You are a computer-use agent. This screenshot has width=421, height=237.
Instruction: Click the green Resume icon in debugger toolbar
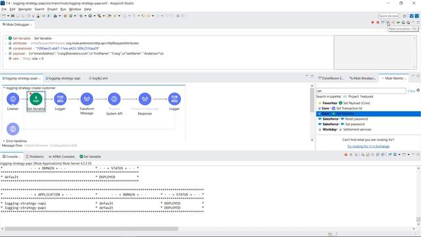[x=398, y=22]
